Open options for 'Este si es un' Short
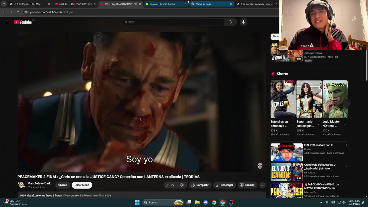Viewport: 368px width, 207px height. point(292,123)
